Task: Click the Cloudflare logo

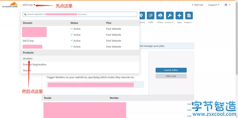Action: 10,5
